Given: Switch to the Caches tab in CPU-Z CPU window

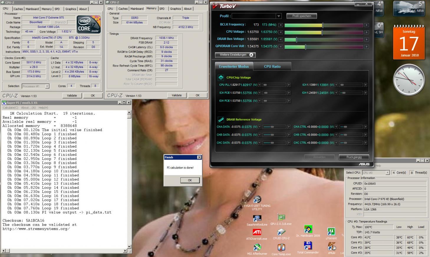Looking at the screenshot, I should tap(18, 9).
